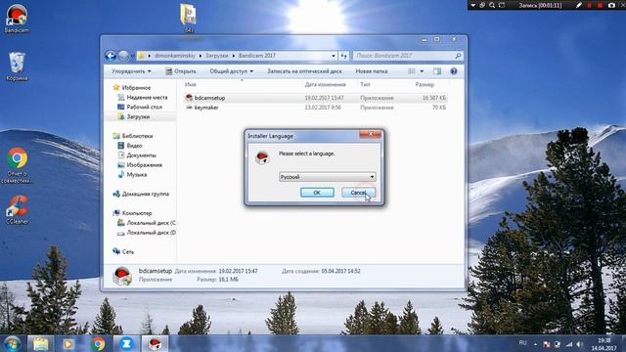This screenshot has height=352, width=626.
Task: Expand the address bar history dropdown
Action: tap(334, 56)
